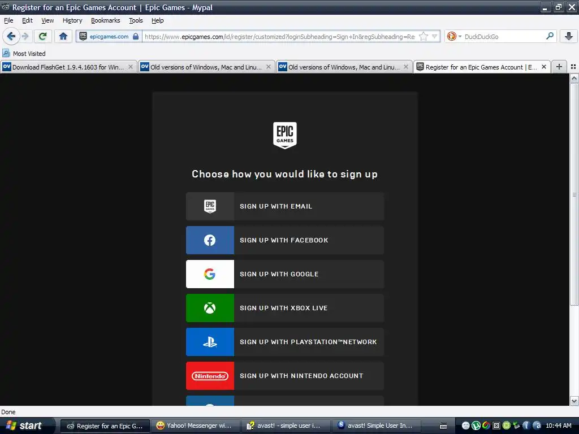Screen dimensions: 579x434
Task: Choose Sign Up With Email
Action: tap(285, 206)
